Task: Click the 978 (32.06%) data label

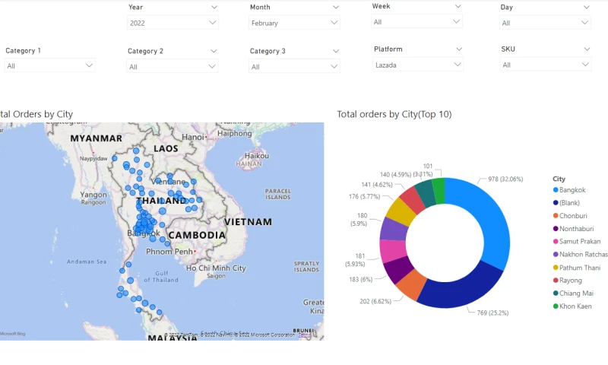Action: coord(505,179)
